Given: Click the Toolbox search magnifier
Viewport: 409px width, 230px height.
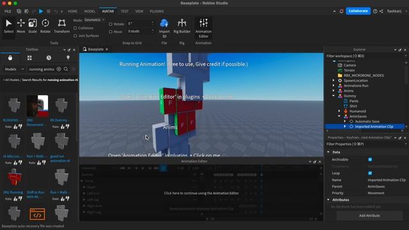Looking at the screenshot, I should (66, 69).
